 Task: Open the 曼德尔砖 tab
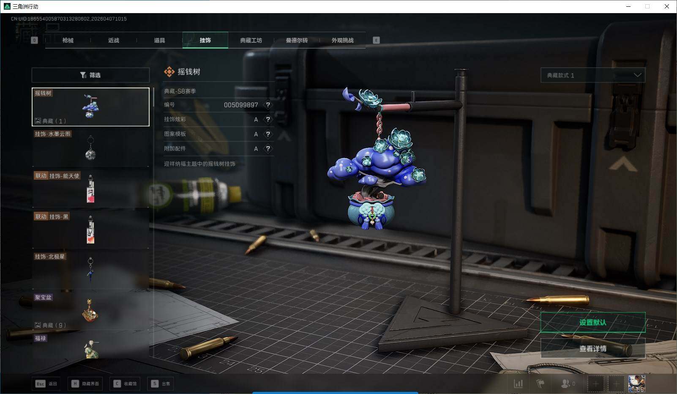coord(297,40)
